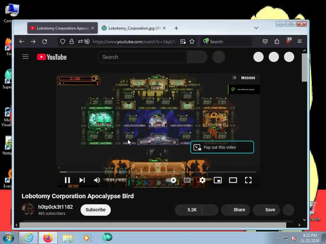Image resolution: width=326 pixels, height=244 pixels.
Task: Go back to previous page
Action: 22,42
